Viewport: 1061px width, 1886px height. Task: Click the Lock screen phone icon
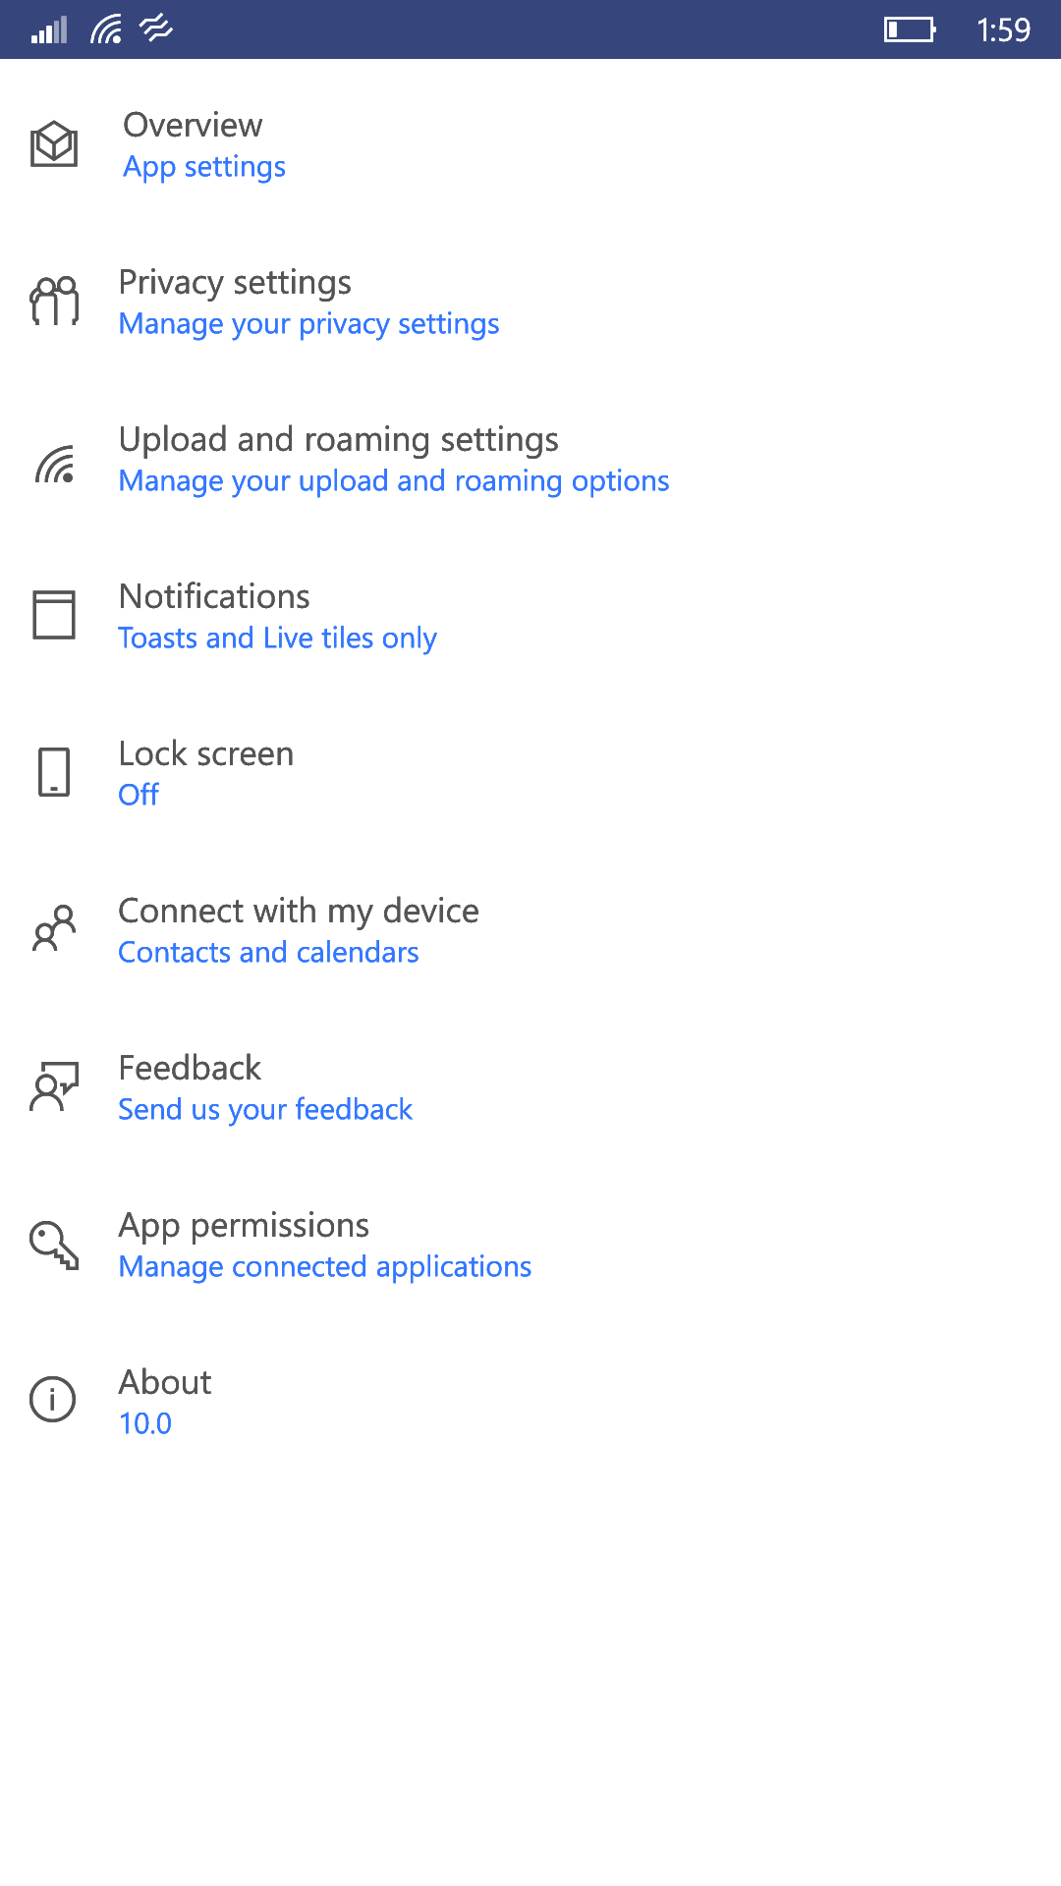(54, 772)
